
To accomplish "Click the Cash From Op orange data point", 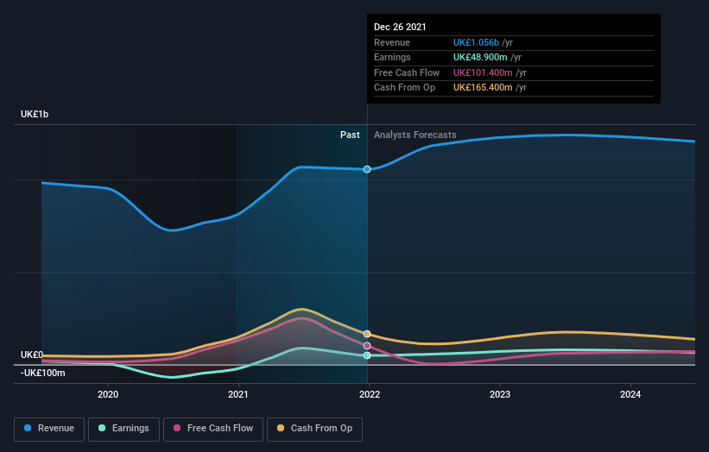I will [367, 334].
